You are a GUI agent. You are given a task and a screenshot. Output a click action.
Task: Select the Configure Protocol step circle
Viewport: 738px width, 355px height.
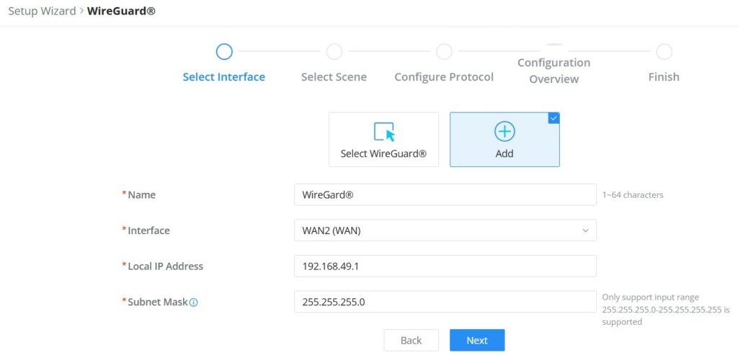coord(444,52)
